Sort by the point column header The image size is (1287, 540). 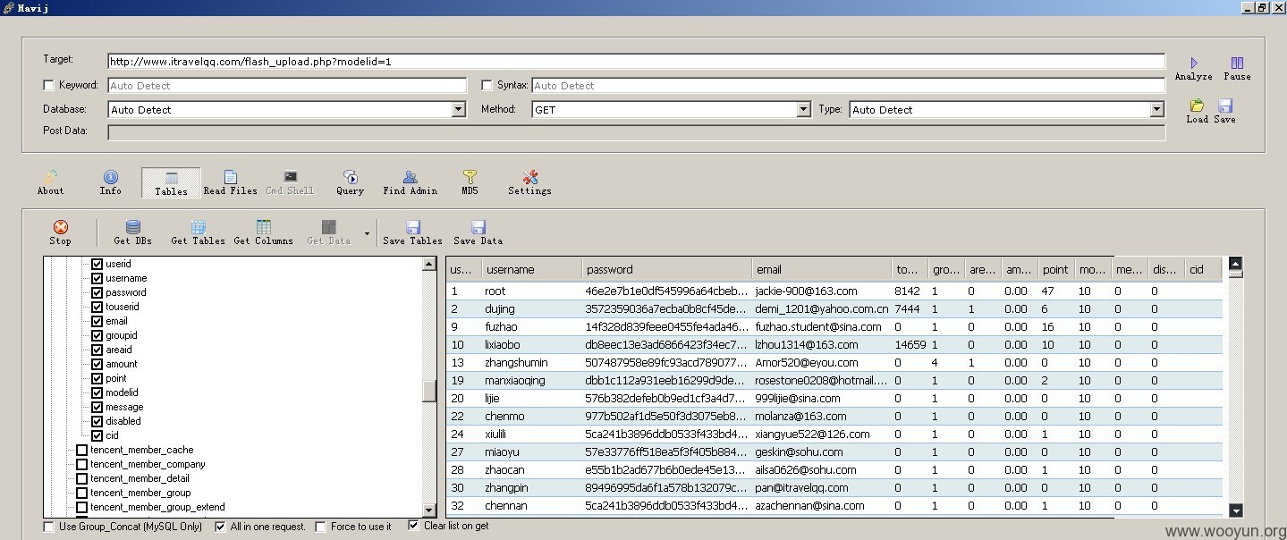[x=1056, y=269]
